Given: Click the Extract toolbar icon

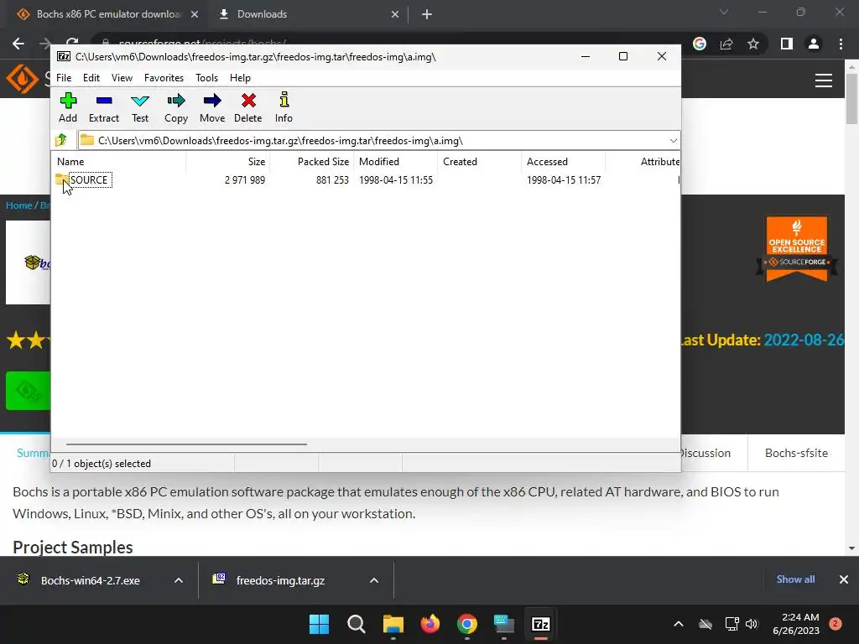Looking at the screenshot, I should click(103, 107).
